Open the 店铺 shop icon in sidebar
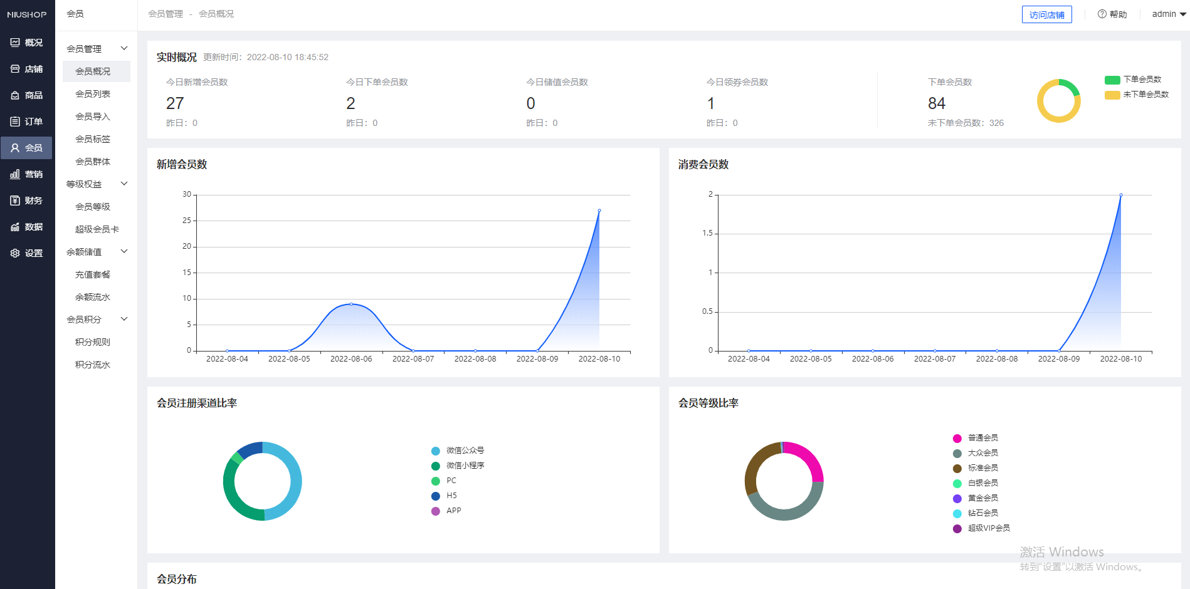 (x=15, y=69)
